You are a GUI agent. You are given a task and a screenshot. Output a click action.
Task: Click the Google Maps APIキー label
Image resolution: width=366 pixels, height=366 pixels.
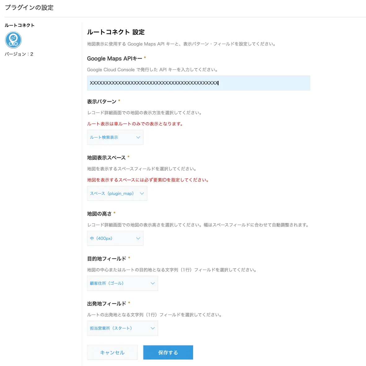(115, 58)
